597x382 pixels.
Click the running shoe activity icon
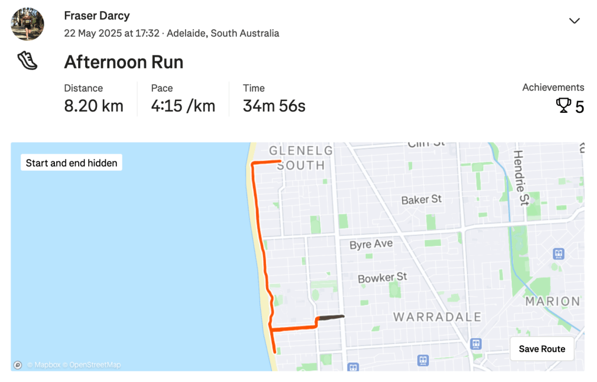click(x=27, y=61)
